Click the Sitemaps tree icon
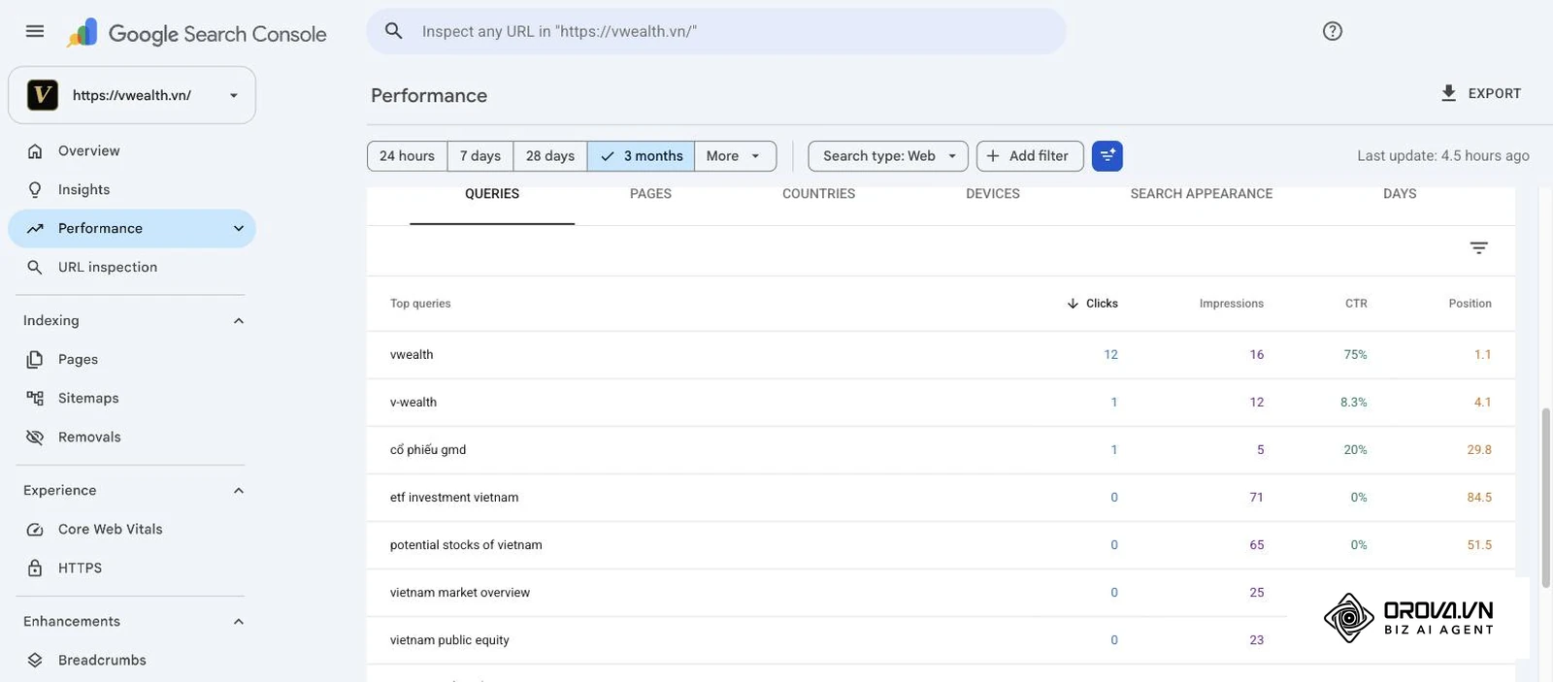 coord(35,399)
